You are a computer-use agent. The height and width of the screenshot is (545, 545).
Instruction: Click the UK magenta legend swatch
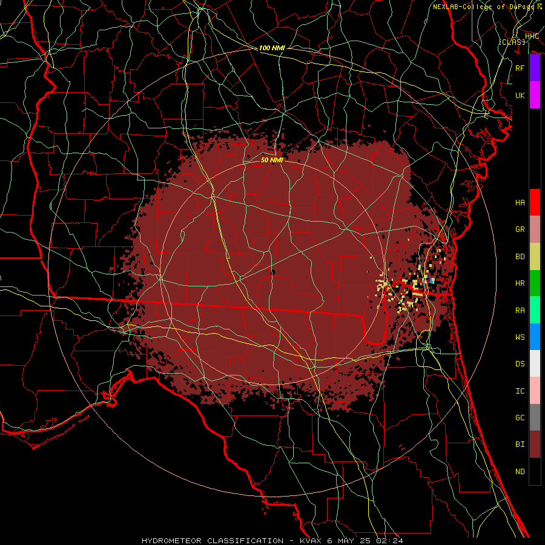(x=535, y=95)
